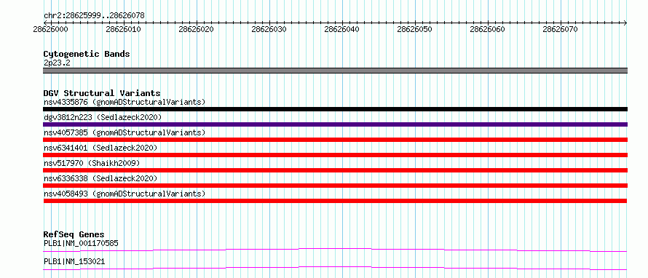648x278 pixels.
Task: Select the purple dgv3812n223 variant bar
Action: pos(335,124)
